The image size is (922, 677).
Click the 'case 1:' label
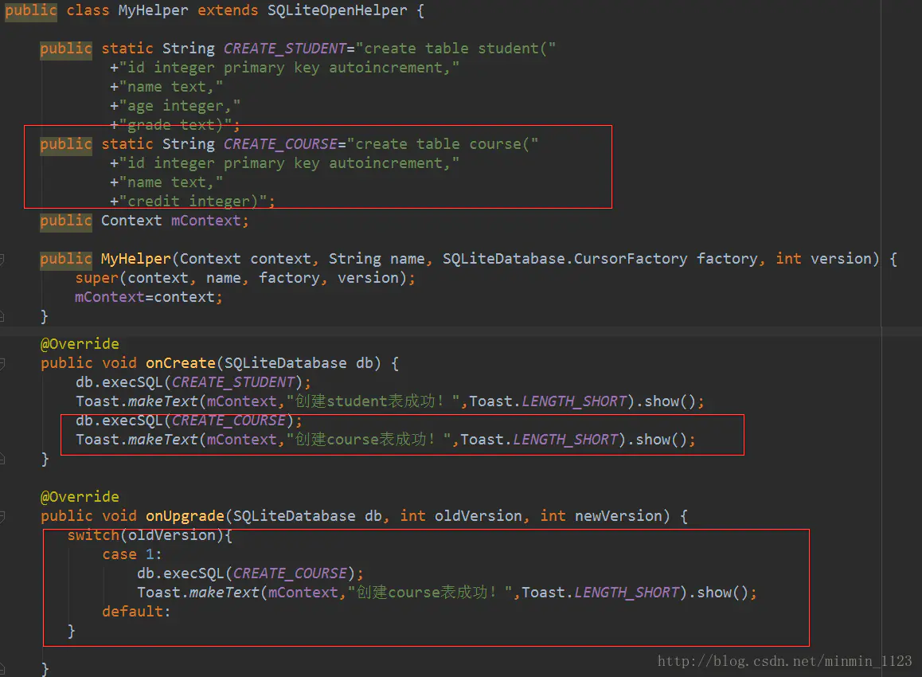coord(131,554)
